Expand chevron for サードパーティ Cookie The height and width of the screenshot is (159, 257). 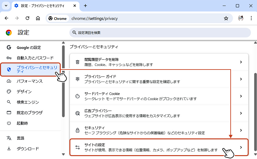click(x=241, y=96)
